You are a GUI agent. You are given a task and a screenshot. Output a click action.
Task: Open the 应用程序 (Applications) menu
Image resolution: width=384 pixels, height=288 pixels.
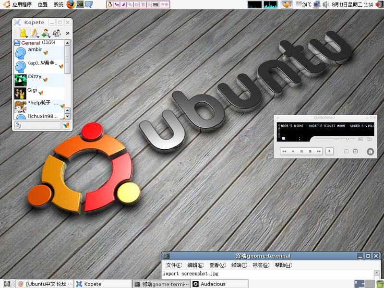coord(22,4)
